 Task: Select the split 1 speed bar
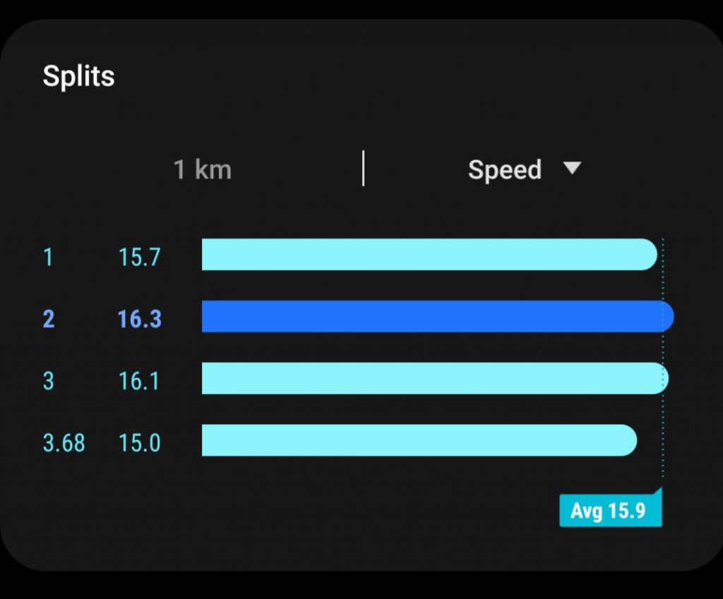point(429,254)
